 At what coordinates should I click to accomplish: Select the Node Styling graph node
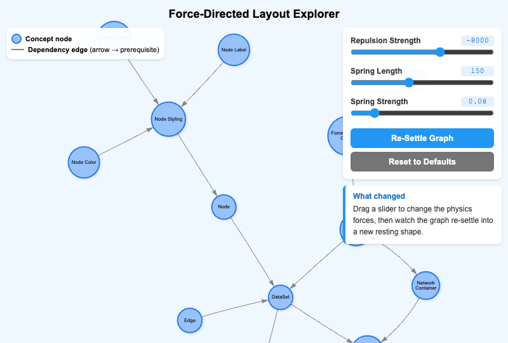[168, 119]
